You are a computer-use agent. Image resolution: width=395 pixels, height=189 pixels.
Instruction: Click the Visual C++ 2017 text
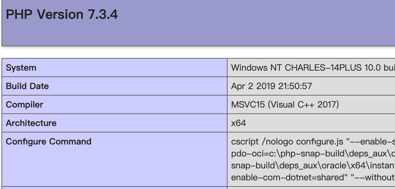(304, 105)
